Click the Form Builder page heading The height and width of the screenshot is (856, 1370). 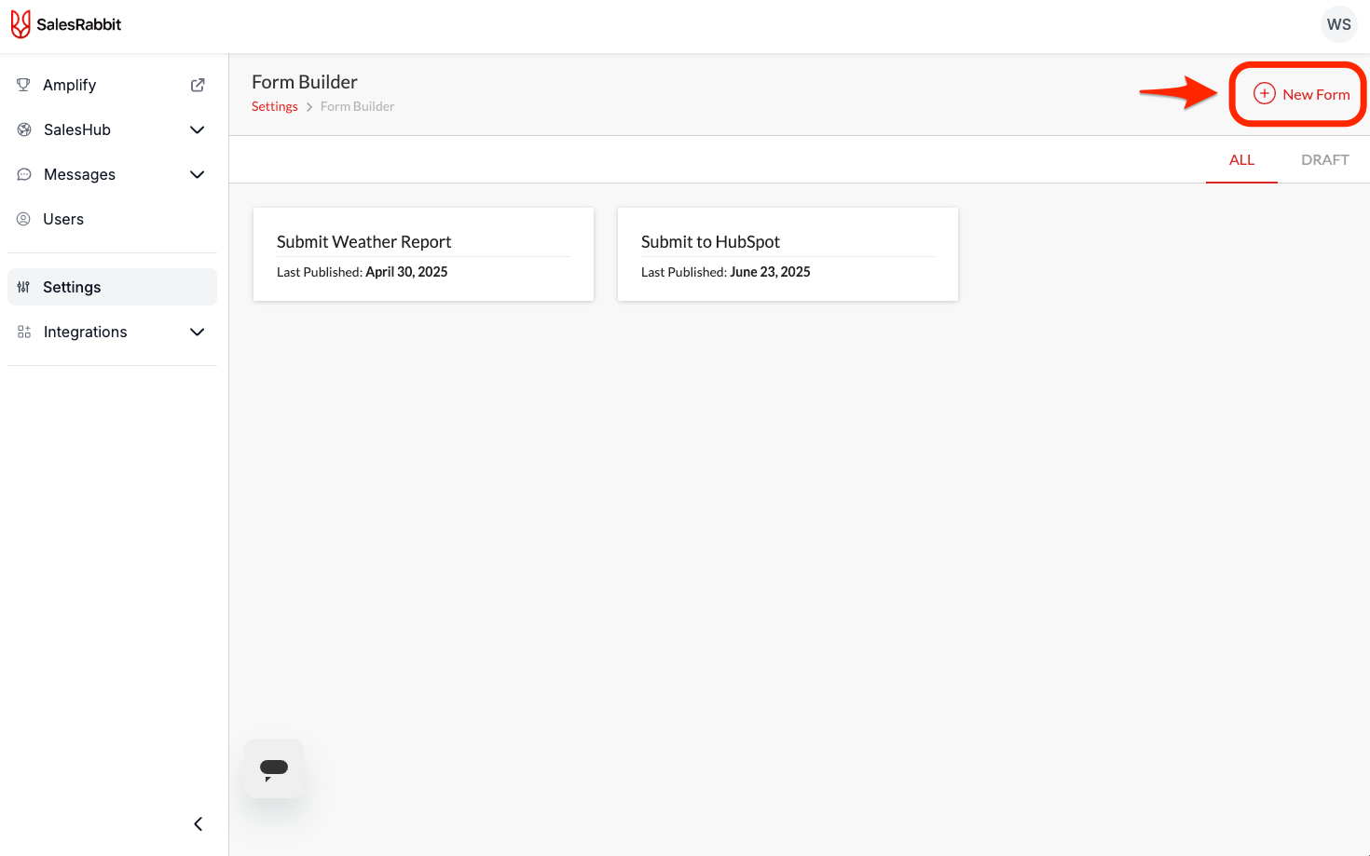tap(305, 82)
